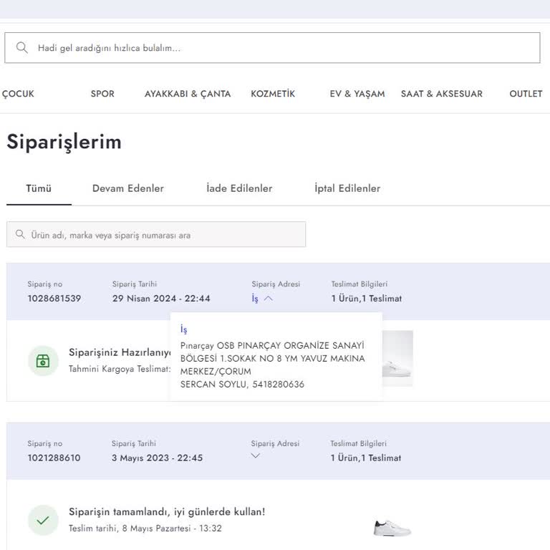Switch to İptal Edilenler tab
The width and height of the screenshot is (550, 550).
(x=347, y=188)
